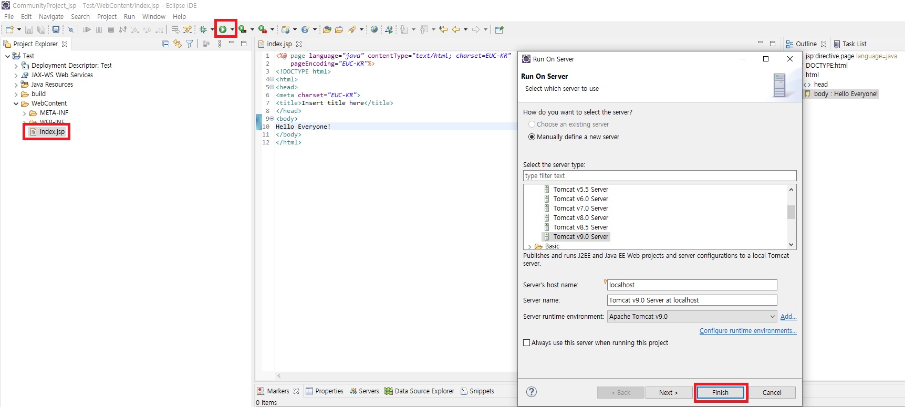
Task: Open the Window menu
Action: point(153,17)
